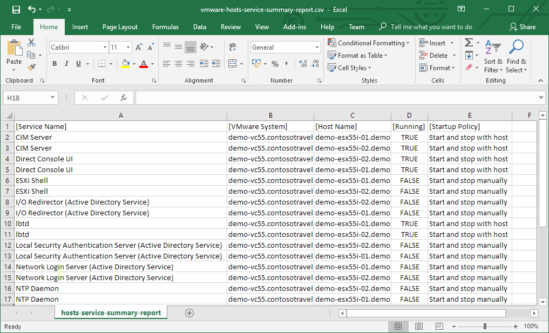Click Delete cells button

coord(433,56)
